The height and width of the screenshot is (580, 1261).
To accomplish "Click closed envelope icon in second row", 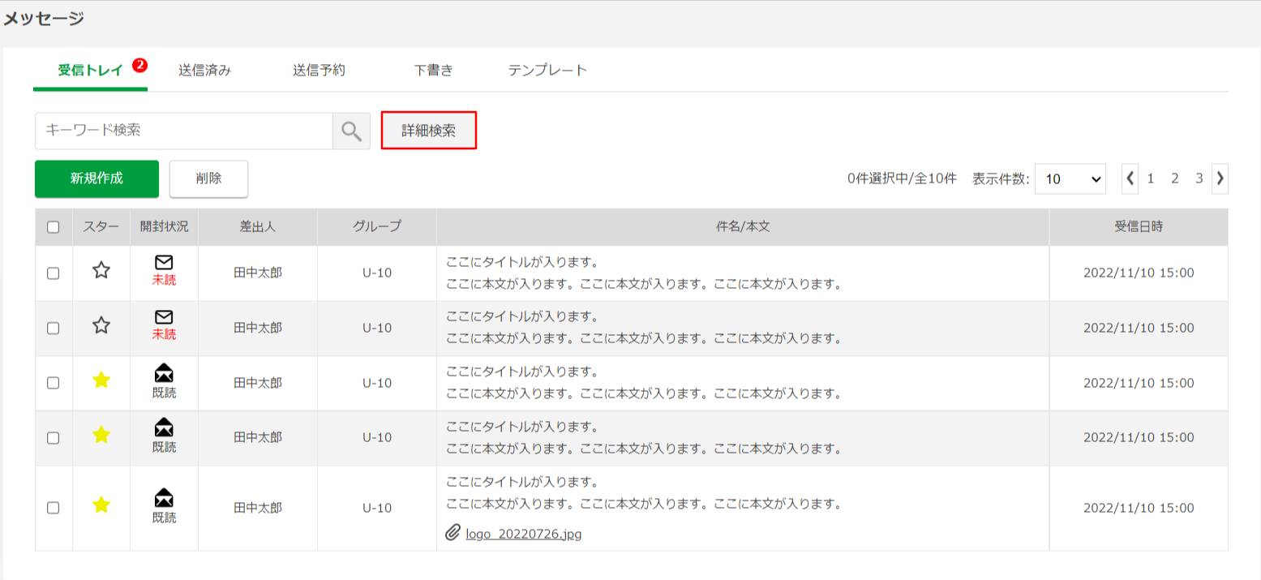I will [x=164, y=317].
